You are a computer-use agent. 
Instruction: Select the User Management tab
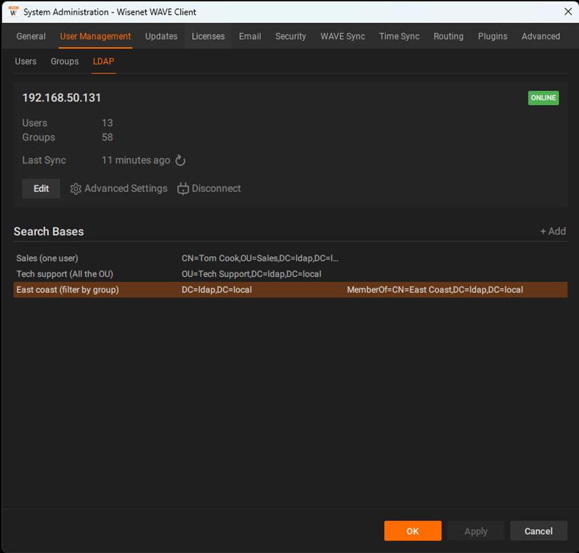pyautogui.click(x=95, y=36)
